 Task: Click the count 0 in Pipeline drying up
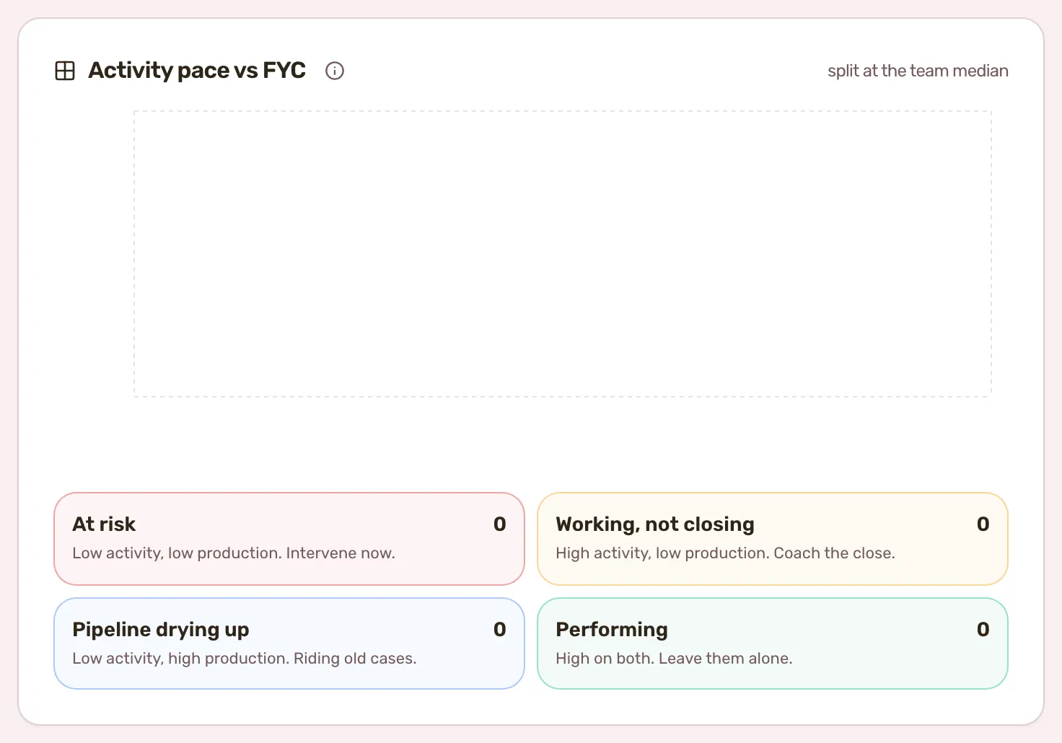[499, 630]
